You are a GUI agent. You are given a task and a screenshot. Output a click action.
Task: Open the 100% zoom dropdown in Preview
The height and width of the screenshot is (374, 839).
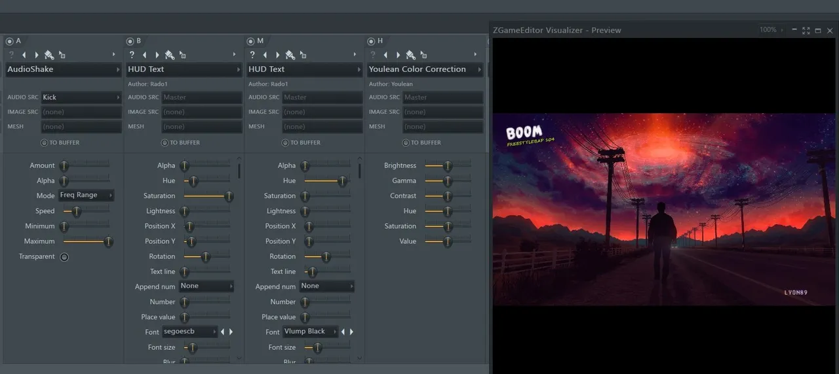[771, 30]
